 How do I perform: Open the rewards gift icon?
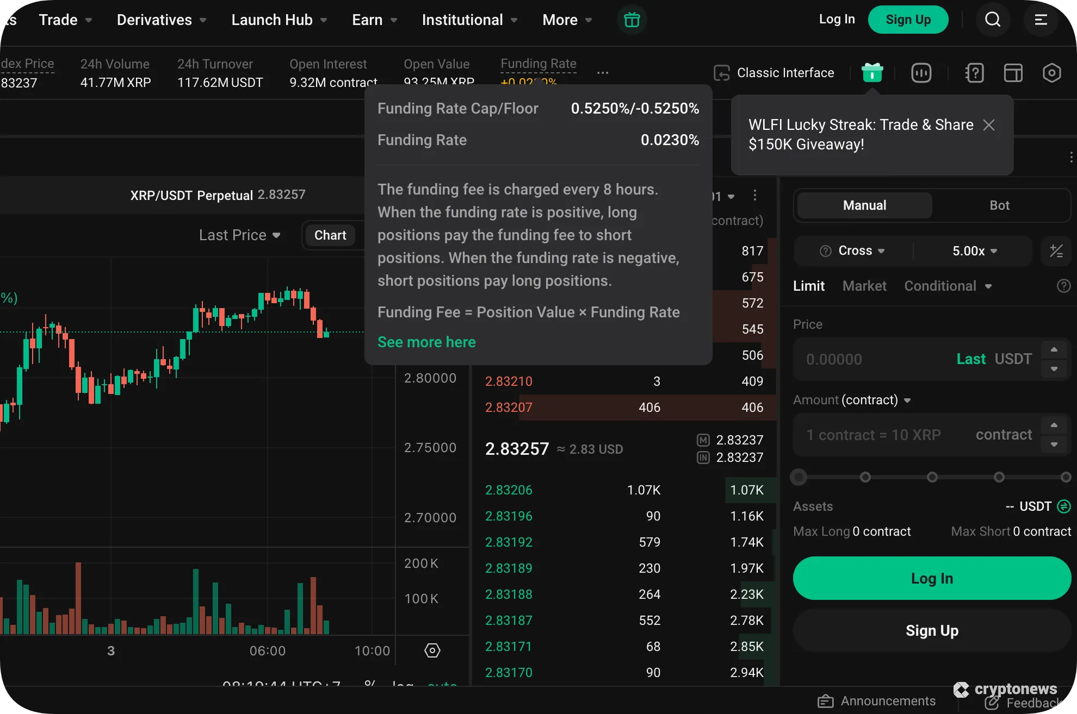click(872, 72)
